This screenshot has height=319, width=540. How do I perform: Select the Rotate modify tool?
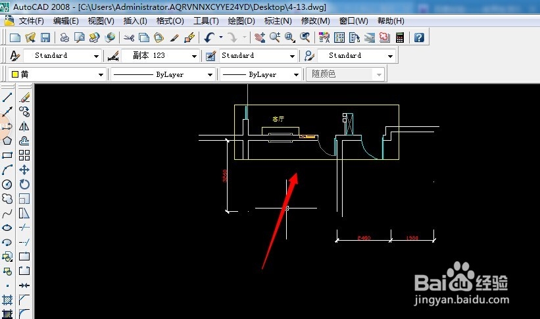(x=24, y=184)
